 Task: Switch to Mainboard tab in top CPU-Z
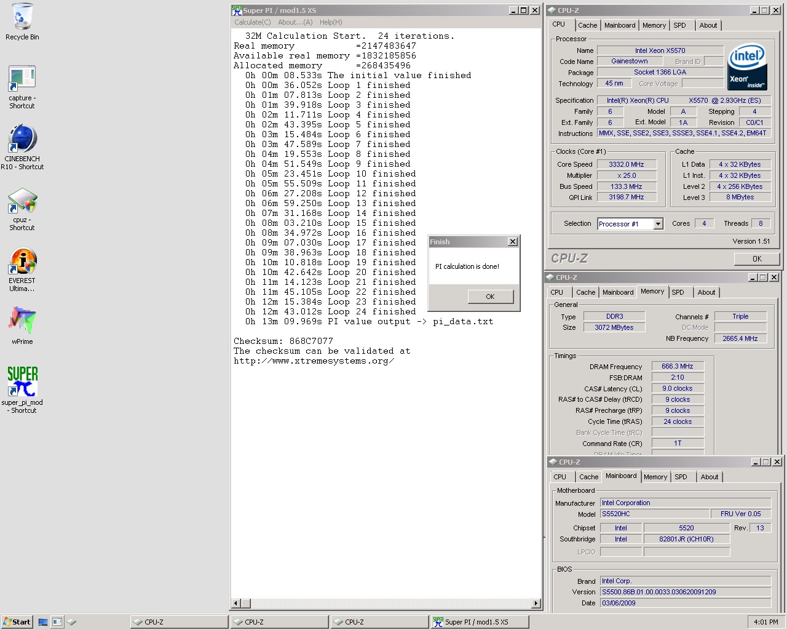tap(620, 25)
